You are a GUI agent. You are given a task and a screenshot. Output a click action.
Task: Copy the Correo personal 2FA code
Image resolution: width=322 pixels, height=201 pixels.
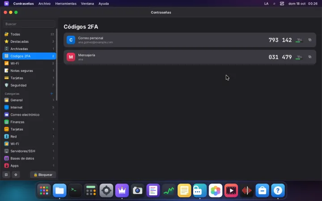click(309, 40)
